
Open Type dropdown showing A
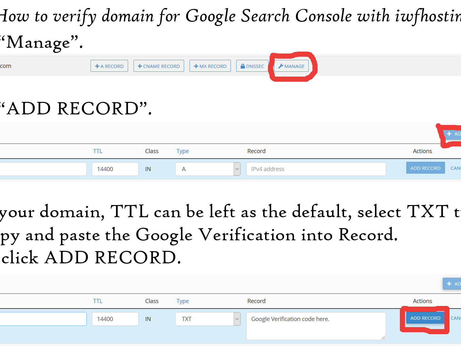[x=208, y=169]
